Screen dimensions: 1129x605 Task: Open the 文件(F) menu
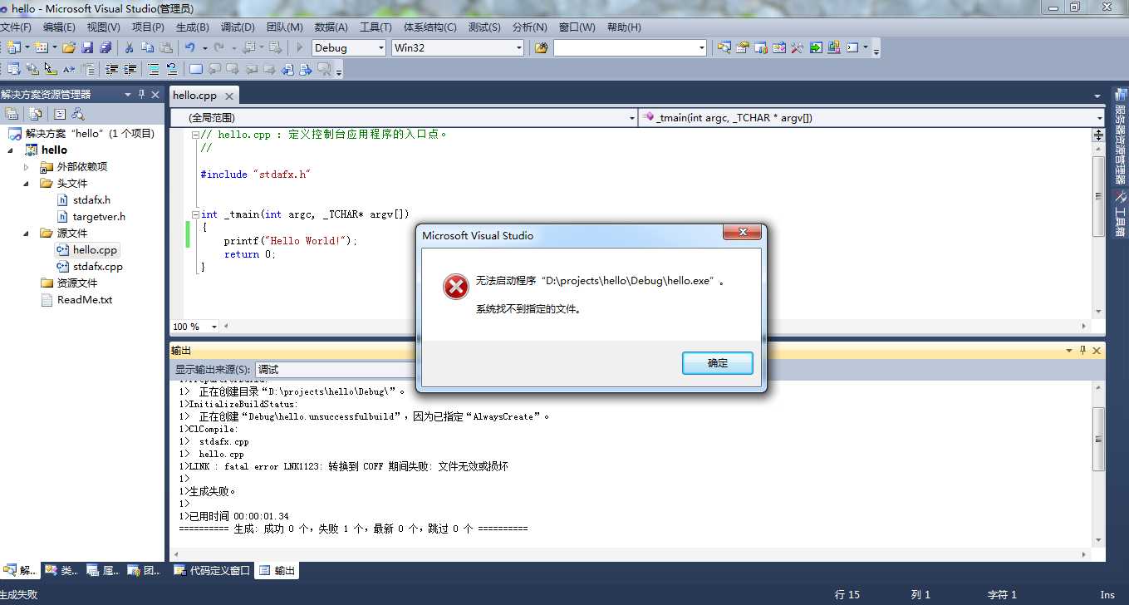[x=16, y=27]
